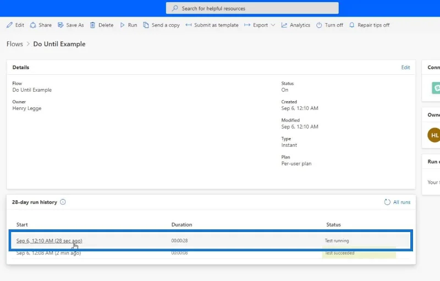Screen dimensions: 440x281
Task: Click the 28-day run history heading
Action: [x=35, y=202]
